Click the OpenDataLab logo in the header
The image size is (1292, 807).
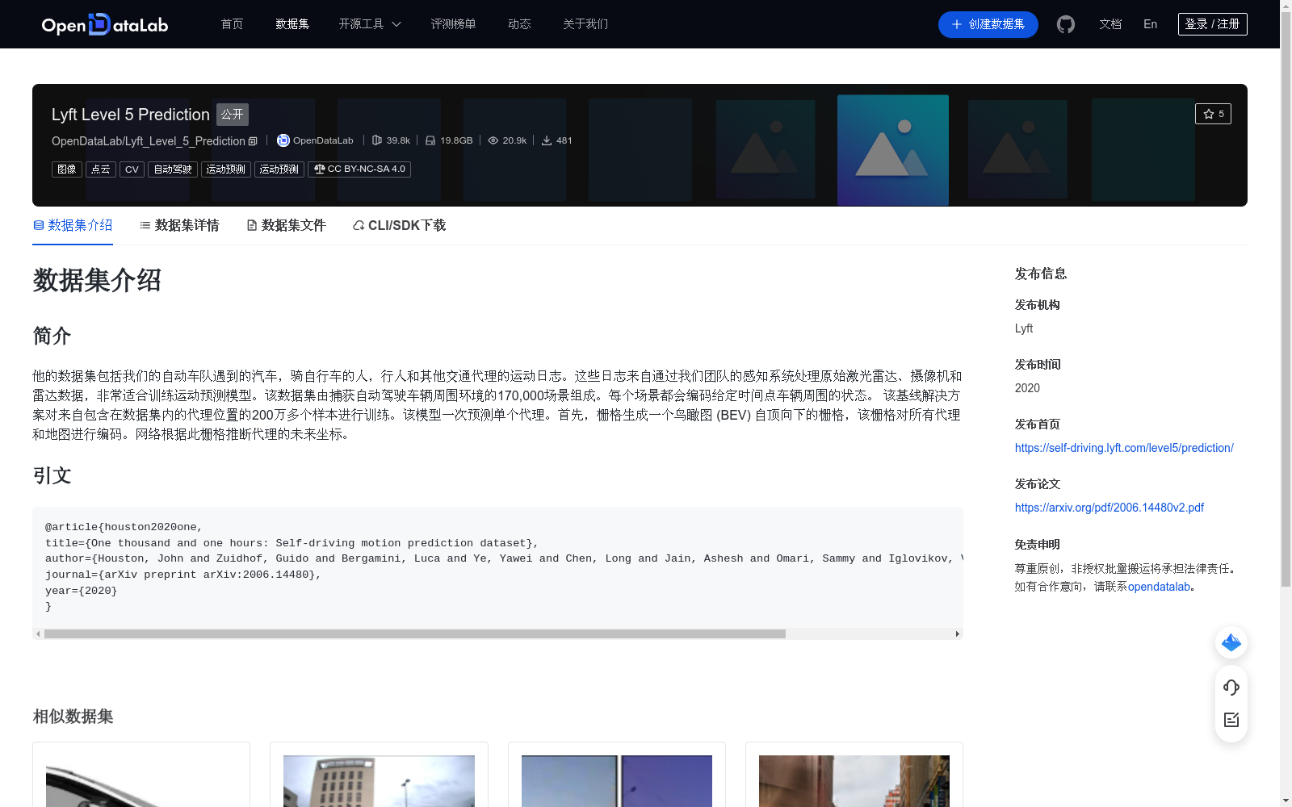[103, 24]
